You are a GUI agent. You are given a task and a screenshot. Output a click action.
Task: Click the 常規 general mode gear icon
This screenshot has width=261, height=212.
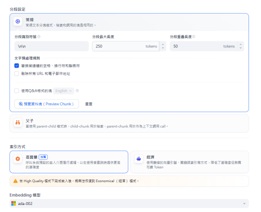[18, 22]
